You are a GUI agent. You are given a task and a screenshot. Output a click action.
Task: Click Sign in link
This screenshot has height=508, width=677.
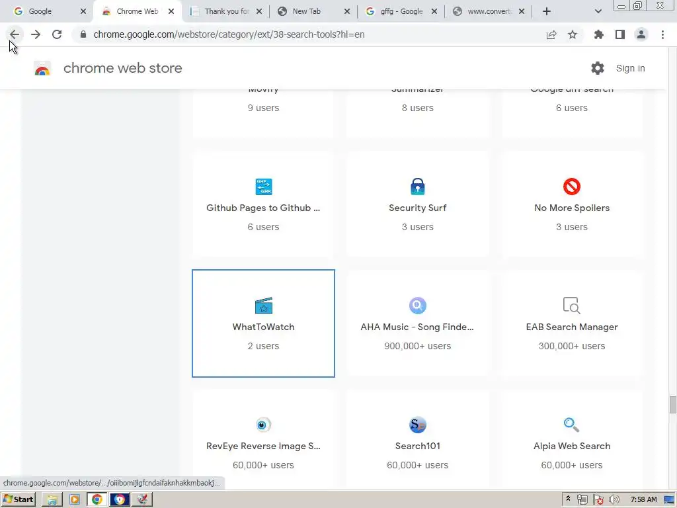[630, 68]
